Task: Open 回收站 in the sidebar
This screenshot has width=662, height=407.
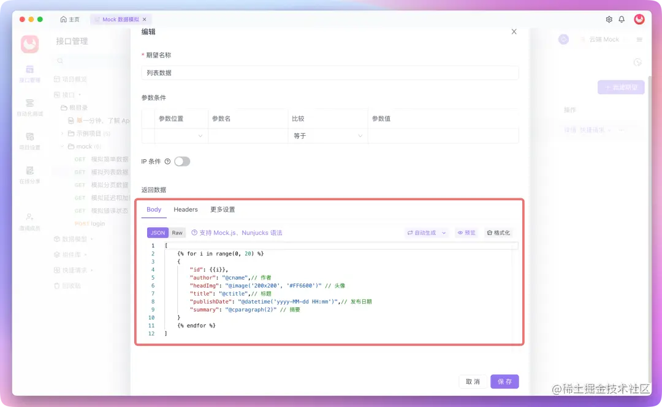Action: click(67, 286)
